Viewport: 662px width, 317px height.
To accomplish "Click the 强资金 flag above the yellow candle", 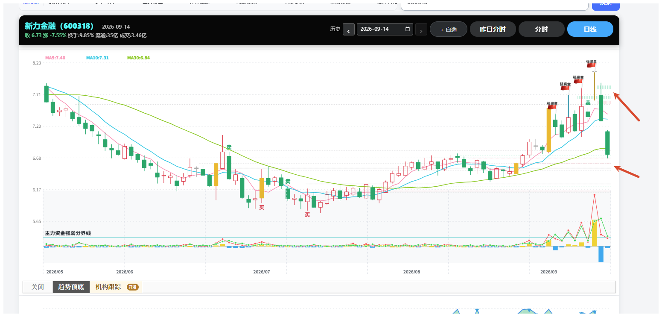I will pyautogui.click(x=552, y=105).
